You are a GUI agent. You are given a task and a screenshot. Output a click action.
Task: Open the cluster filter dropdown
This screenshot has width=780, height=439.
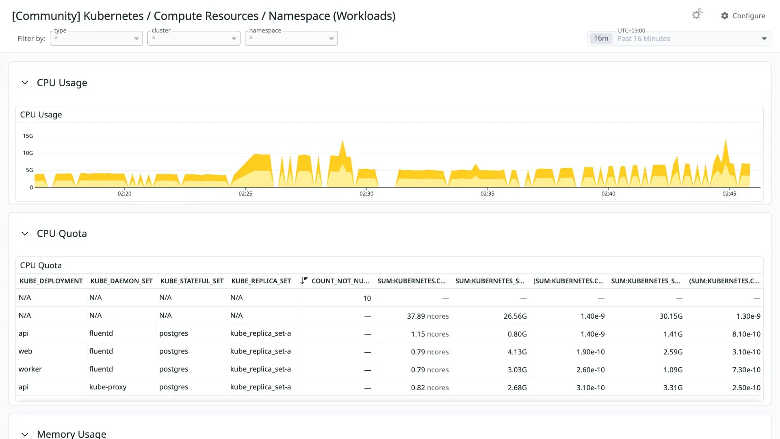[194, 38]
